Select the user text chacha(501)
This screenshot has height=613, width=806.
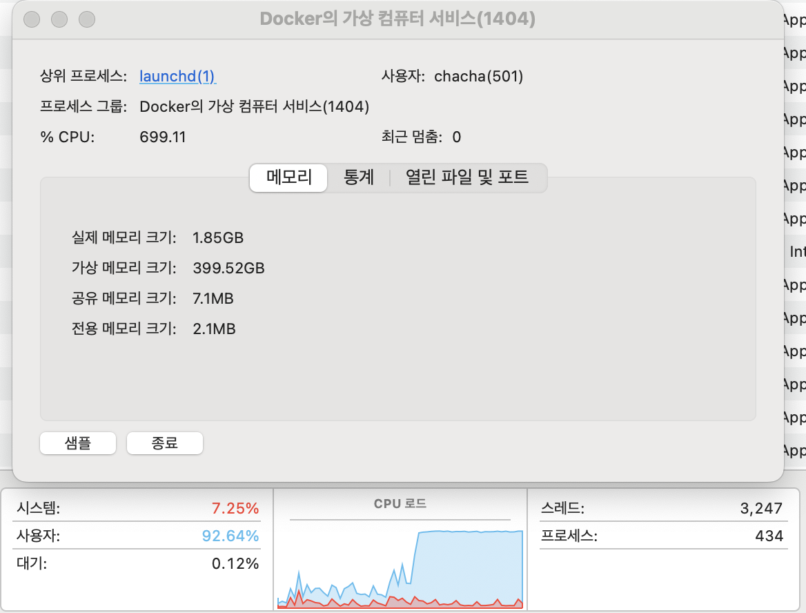[x=479, y=77]
